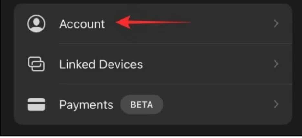This screenshot has height=138, width=302.
Task: Select the Payments menu label
Action: coord(86,105)
